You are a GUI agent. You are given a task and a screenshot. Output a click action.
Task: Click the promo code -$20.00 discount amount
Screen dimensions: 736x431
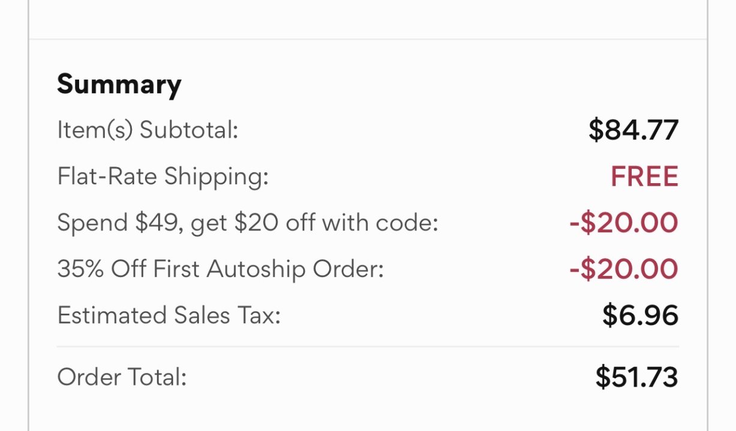click(623, 223)
